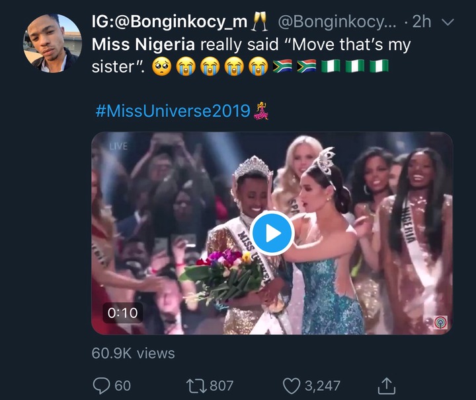Open the 2h timestamp link
This screenshot has width=476, height=400.
pos(421,22)
